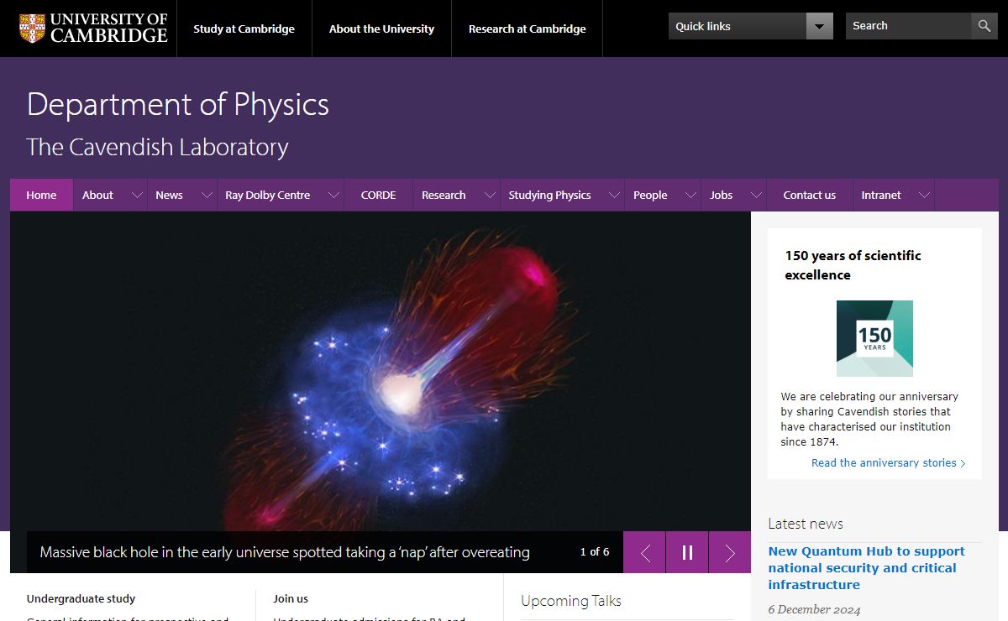Screen dimensions: 1008x621
Task: Open the Contact us menu item
Action: tap(810, 195)
